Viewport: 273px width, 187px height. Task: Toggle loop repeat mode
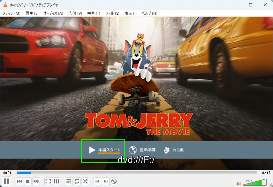[x=77, y=181]
